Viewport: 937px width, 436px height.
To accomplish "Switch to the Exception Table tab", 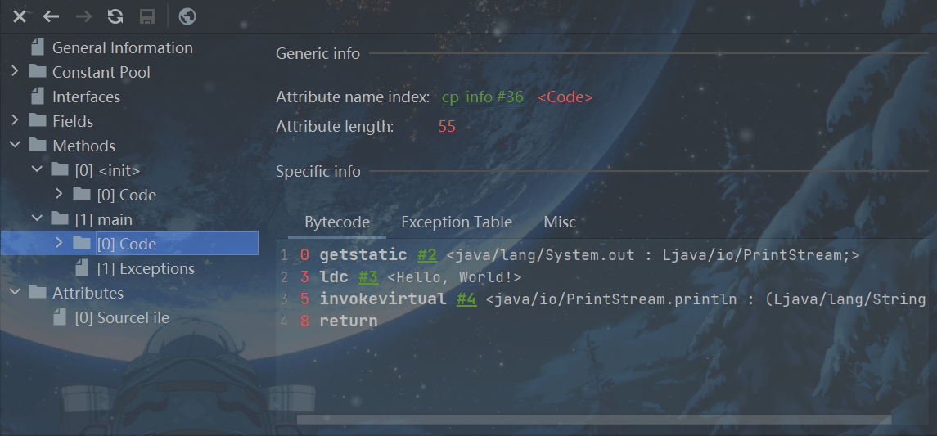I will 456,222.
